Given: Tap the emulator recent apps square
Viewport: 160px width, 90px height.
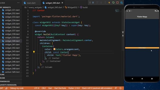Looking at the screenshot, I should 152,79.
